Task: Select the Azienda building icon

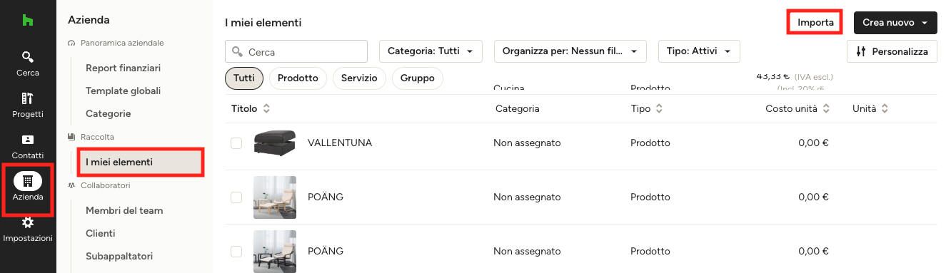Action: point(28,181)
